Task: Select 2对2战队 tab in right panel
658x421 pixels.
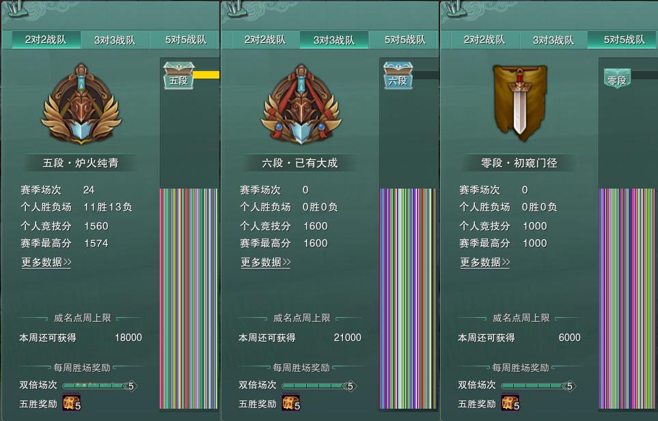Action: point(484,40)
